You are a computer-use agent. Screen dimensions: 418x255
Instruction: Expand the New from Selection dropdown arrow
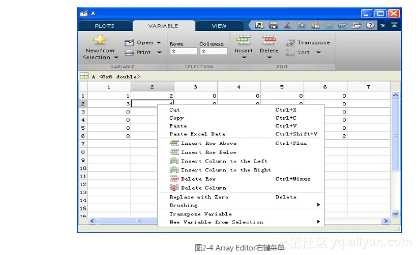[x=116, y=58]
